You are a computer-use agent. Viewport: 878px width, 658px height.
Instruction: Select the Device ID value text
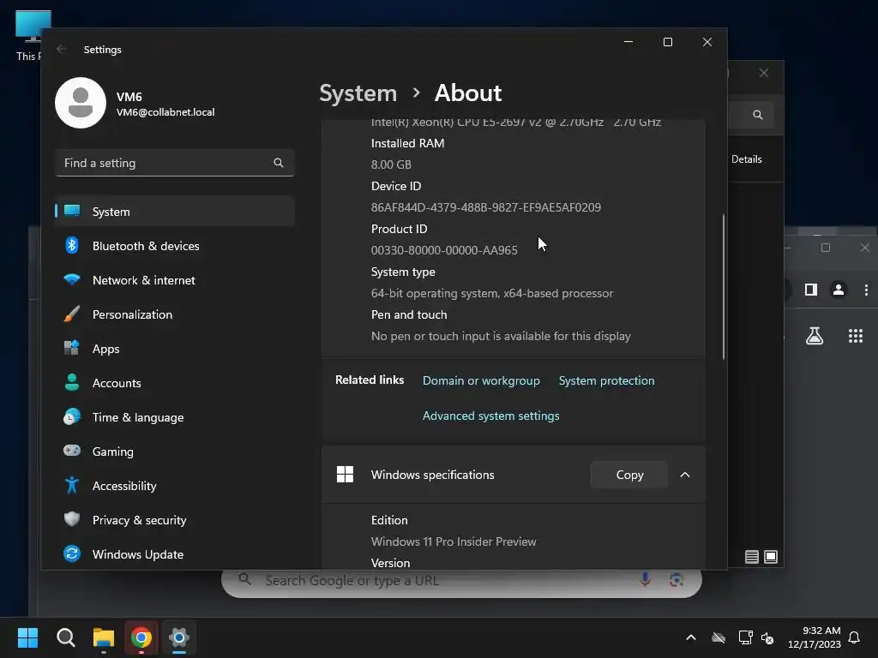486,207
